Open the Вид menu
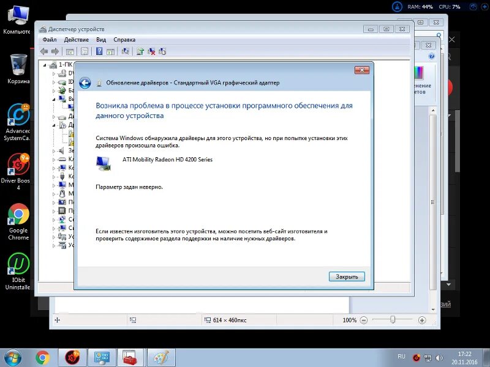Viewport: 490px width, 367px height. pos(101,40)
